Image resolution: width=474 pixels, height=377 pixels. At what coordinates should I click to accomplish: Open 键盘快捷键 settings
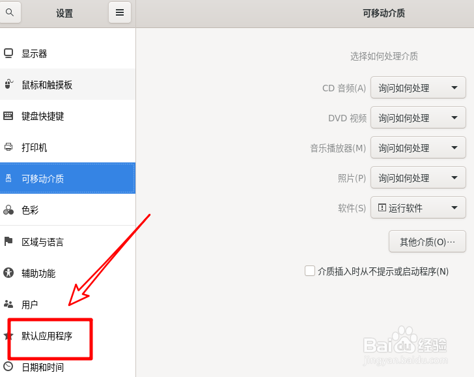point(68,116)
